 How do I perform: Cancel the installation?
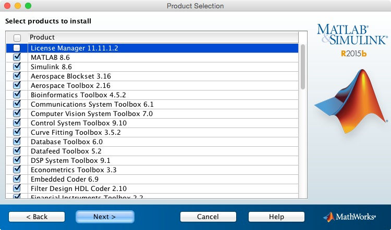coord(208,217)
